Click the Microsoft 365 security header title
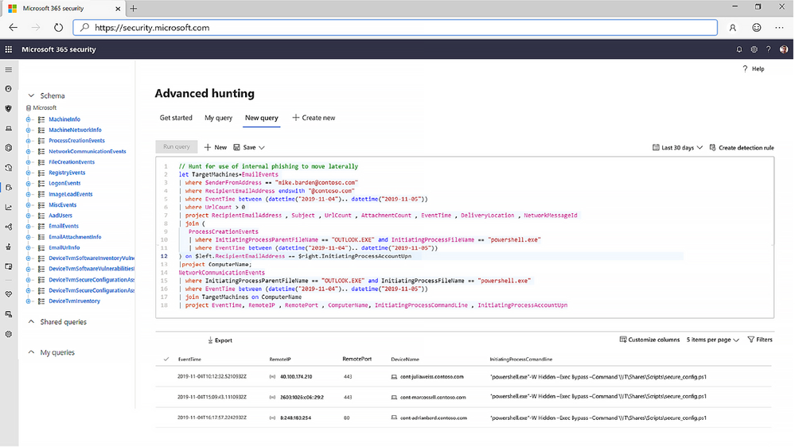The width and height of the screenshot is (795, 447). tap(59, 49)
